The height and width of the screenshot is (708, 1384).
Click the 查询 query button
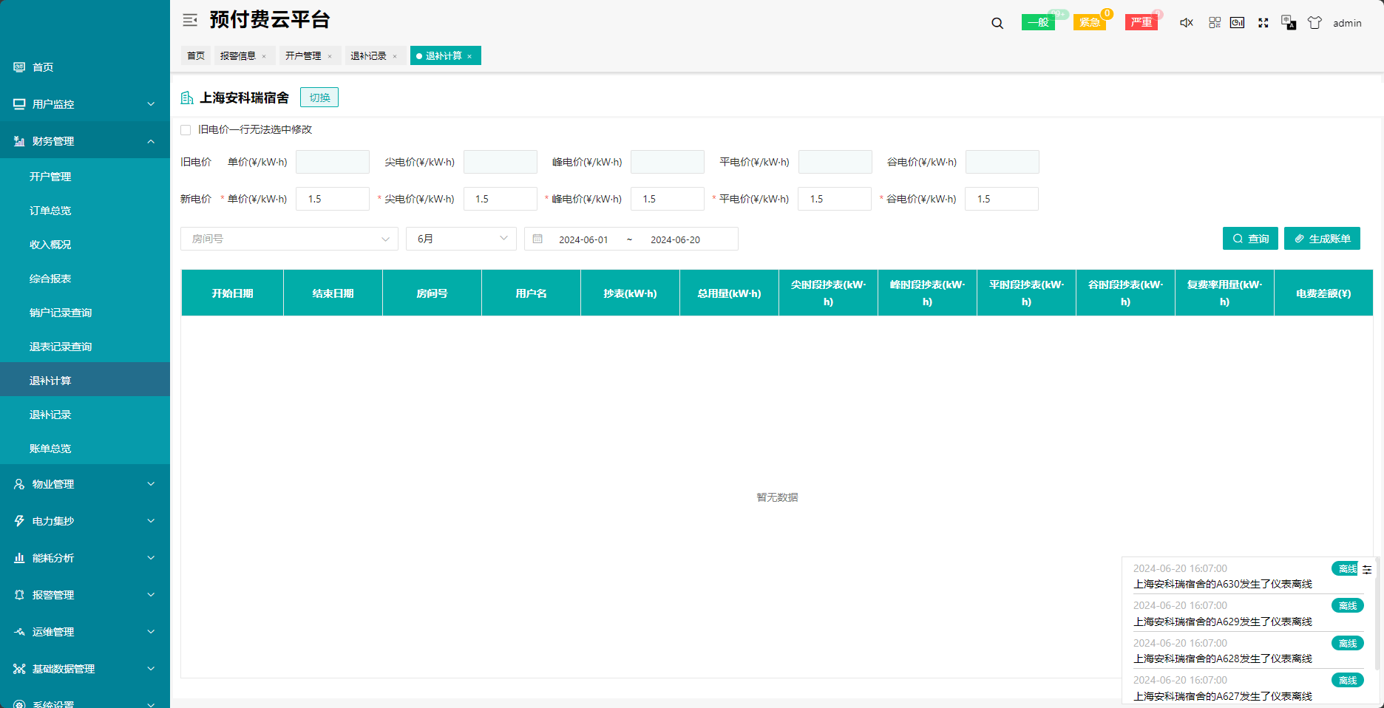[x=1250, y=239]
